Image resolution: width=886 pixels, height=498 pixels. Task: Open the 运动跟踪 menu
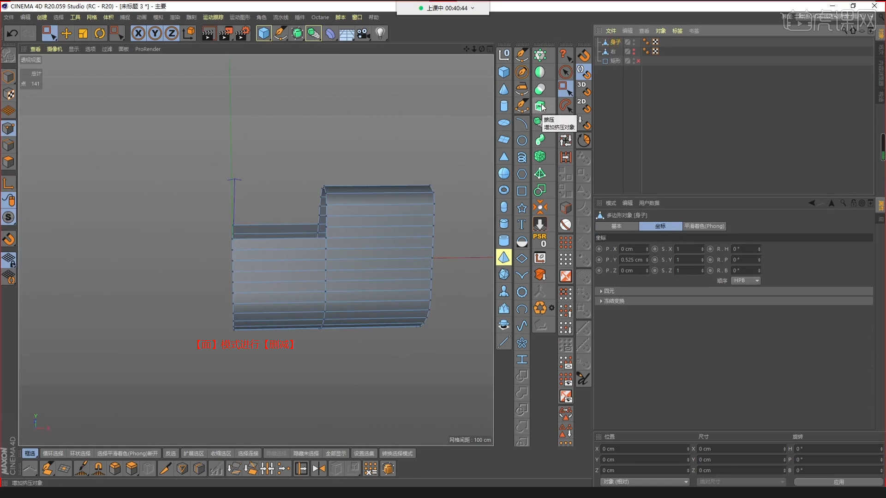(x=213, y=18)
